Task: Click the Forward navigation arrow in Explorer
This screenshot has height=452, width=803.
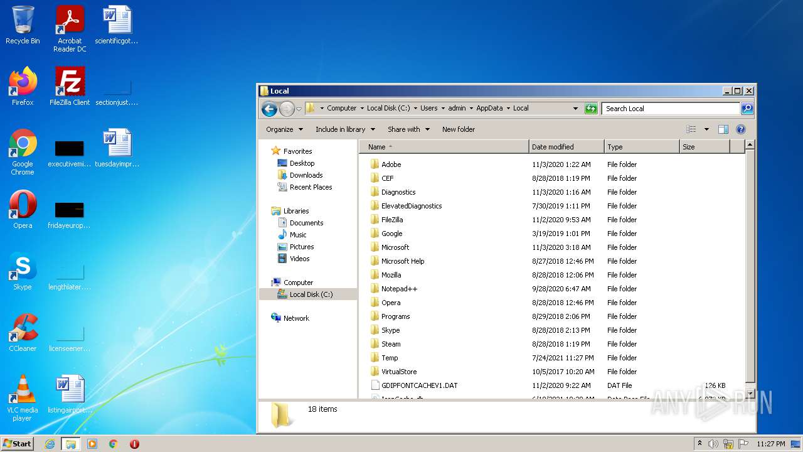Action: pos(287,109)
